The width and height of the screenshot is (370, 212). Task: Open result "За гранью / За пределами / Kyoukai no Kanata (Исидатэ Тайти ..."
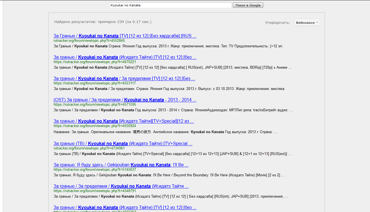coord(121,186)
